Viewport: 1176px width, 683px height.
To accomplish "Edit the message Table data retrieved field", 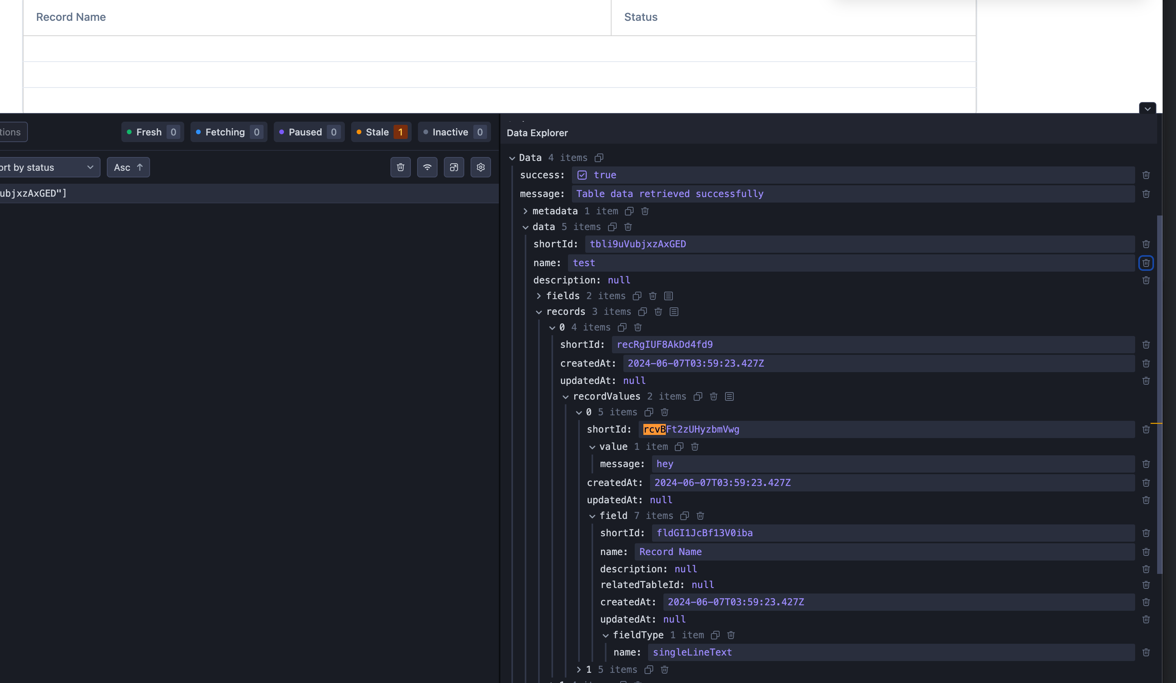I will tap(853, 194).
